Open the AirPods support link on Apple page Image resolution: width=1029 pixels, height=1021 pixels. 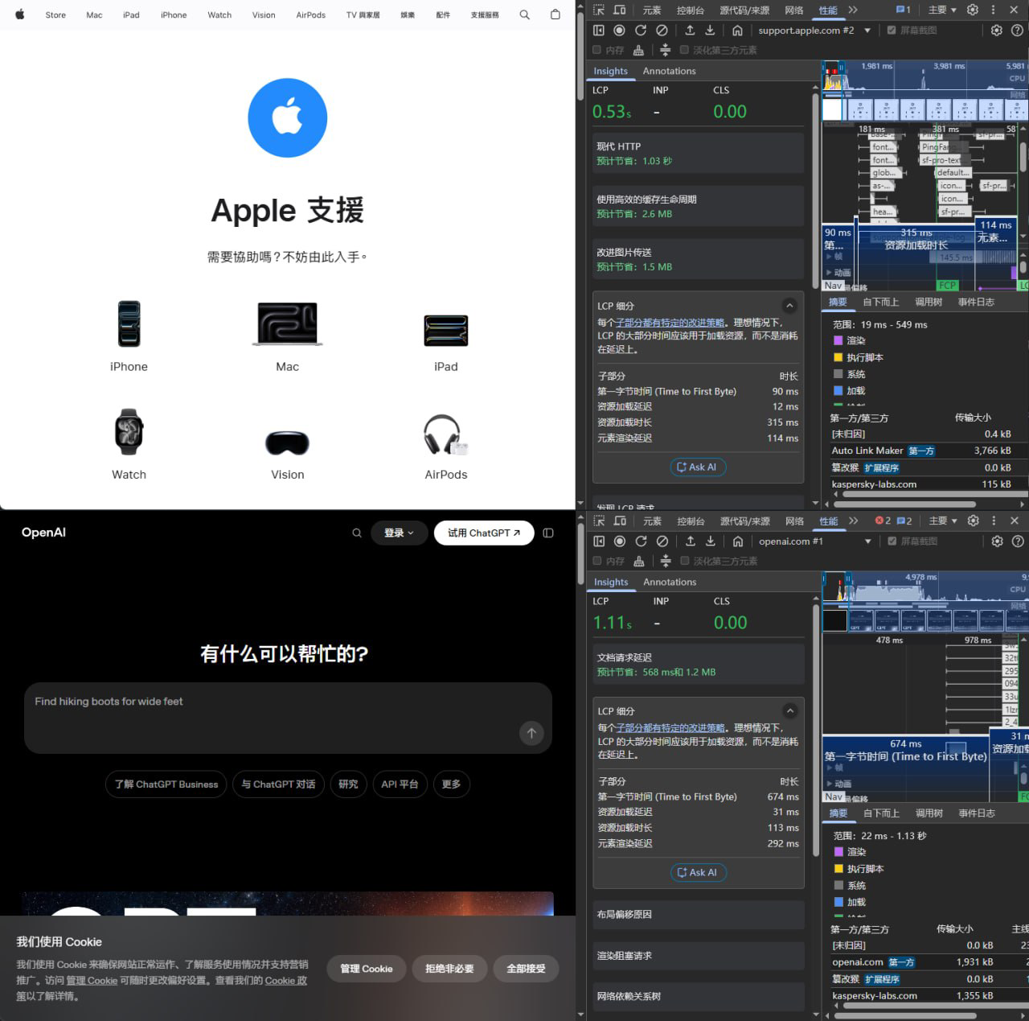tap(446, 447)
